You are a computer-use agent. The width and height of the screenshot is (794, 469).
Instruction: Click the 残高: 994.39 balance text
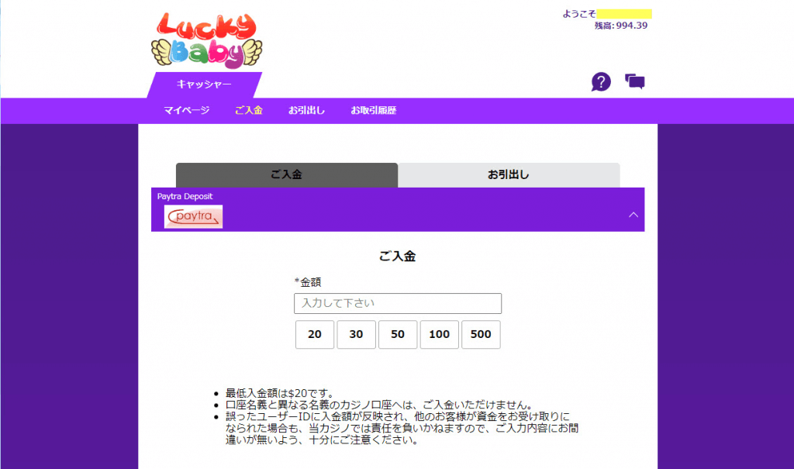pyautogui.click(x=621, y=26)
